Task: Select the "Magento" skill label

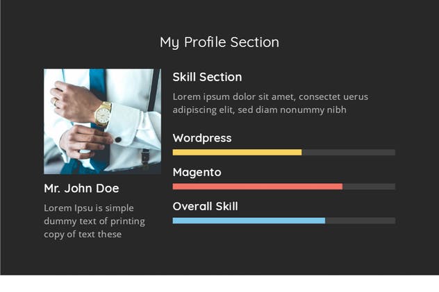Action: tap(197, 172)
